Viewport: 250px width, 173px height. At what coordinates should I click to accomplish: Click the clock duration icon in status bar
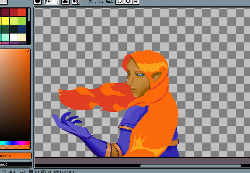click(43, 172)
